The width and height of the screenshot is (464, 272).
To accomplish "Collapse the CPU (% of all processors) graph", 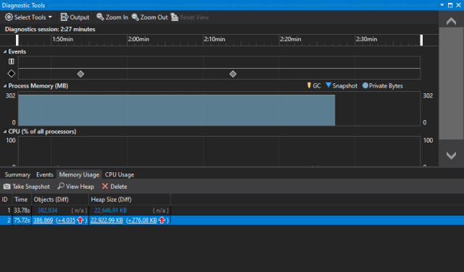I will (5, 132).
